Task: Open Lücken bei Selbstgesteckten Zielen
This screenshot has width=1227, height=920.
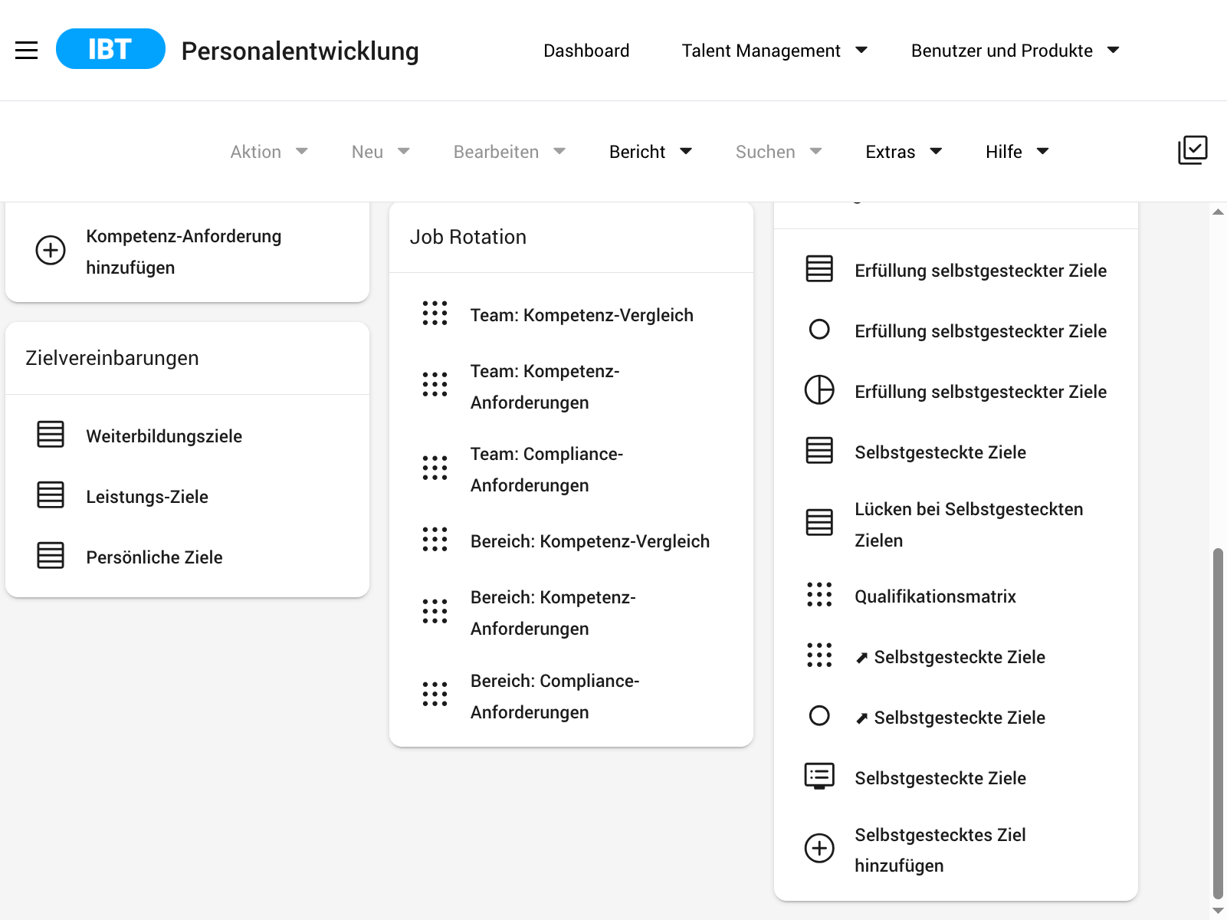Action: tap(969, 524)
